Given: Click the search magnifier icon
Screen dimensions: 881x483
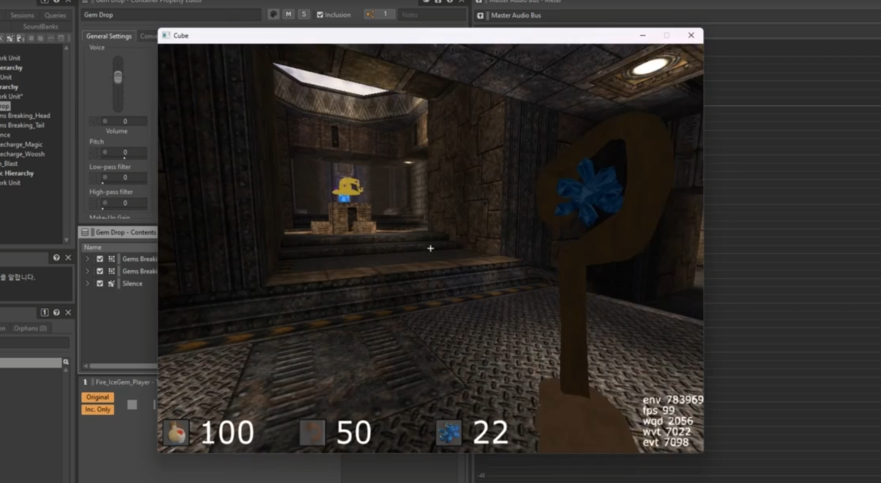Looking at the screenshot, I should tap(66, 362).
